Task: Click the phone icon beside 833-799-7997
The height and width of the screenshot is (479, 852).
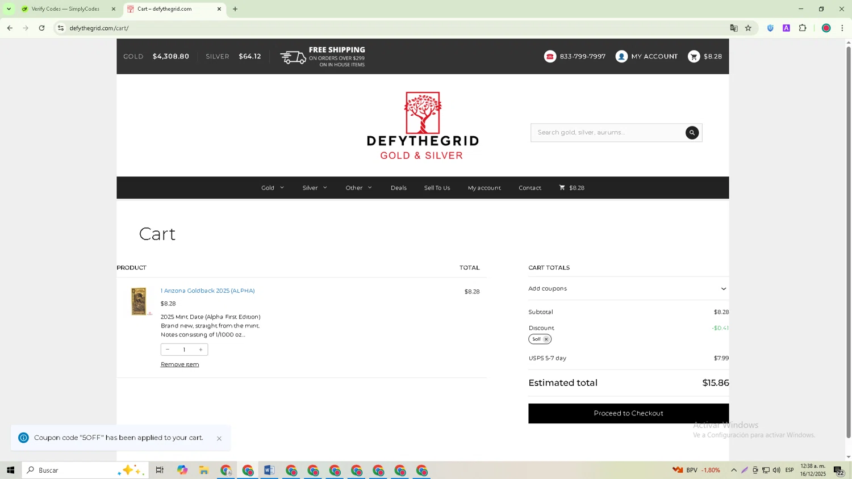Action: 550,56
